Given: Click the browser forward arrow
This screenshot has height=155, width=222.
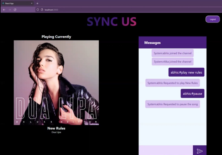Looking at the screenshot, I should tap(9, 10).
